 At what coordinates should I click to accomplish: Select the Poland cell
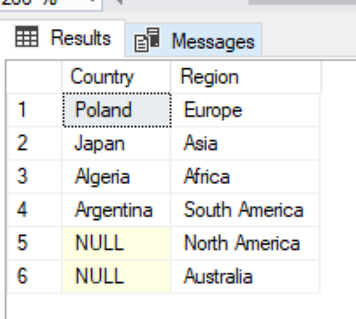117,110
